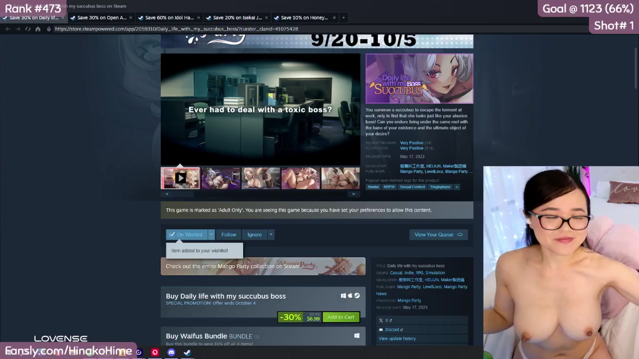Open the Ignore options dropdown arrow
This screenshot has width=639, height=359.
[271, 235]
